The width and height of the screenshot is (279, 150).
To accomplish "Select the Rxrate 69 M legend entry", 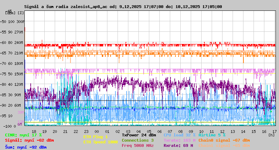I will coord(178,145).
